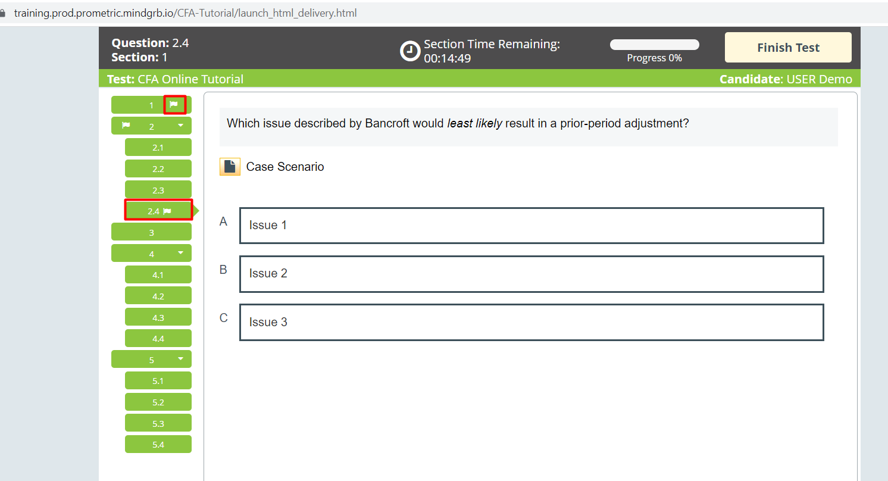Open the Case Scenario document icon
The width and height of the screenshot is (888, 481).
(230, 167)
